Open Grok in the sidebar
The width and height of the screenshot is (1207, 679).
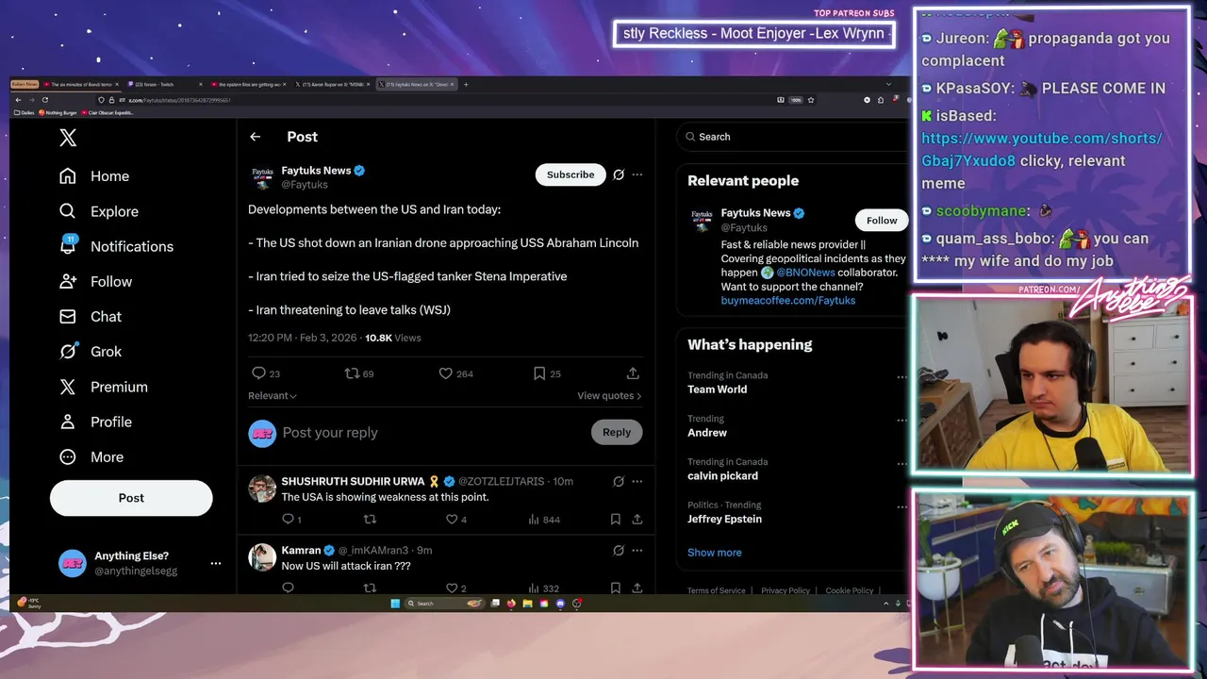[x=90, y=351]
